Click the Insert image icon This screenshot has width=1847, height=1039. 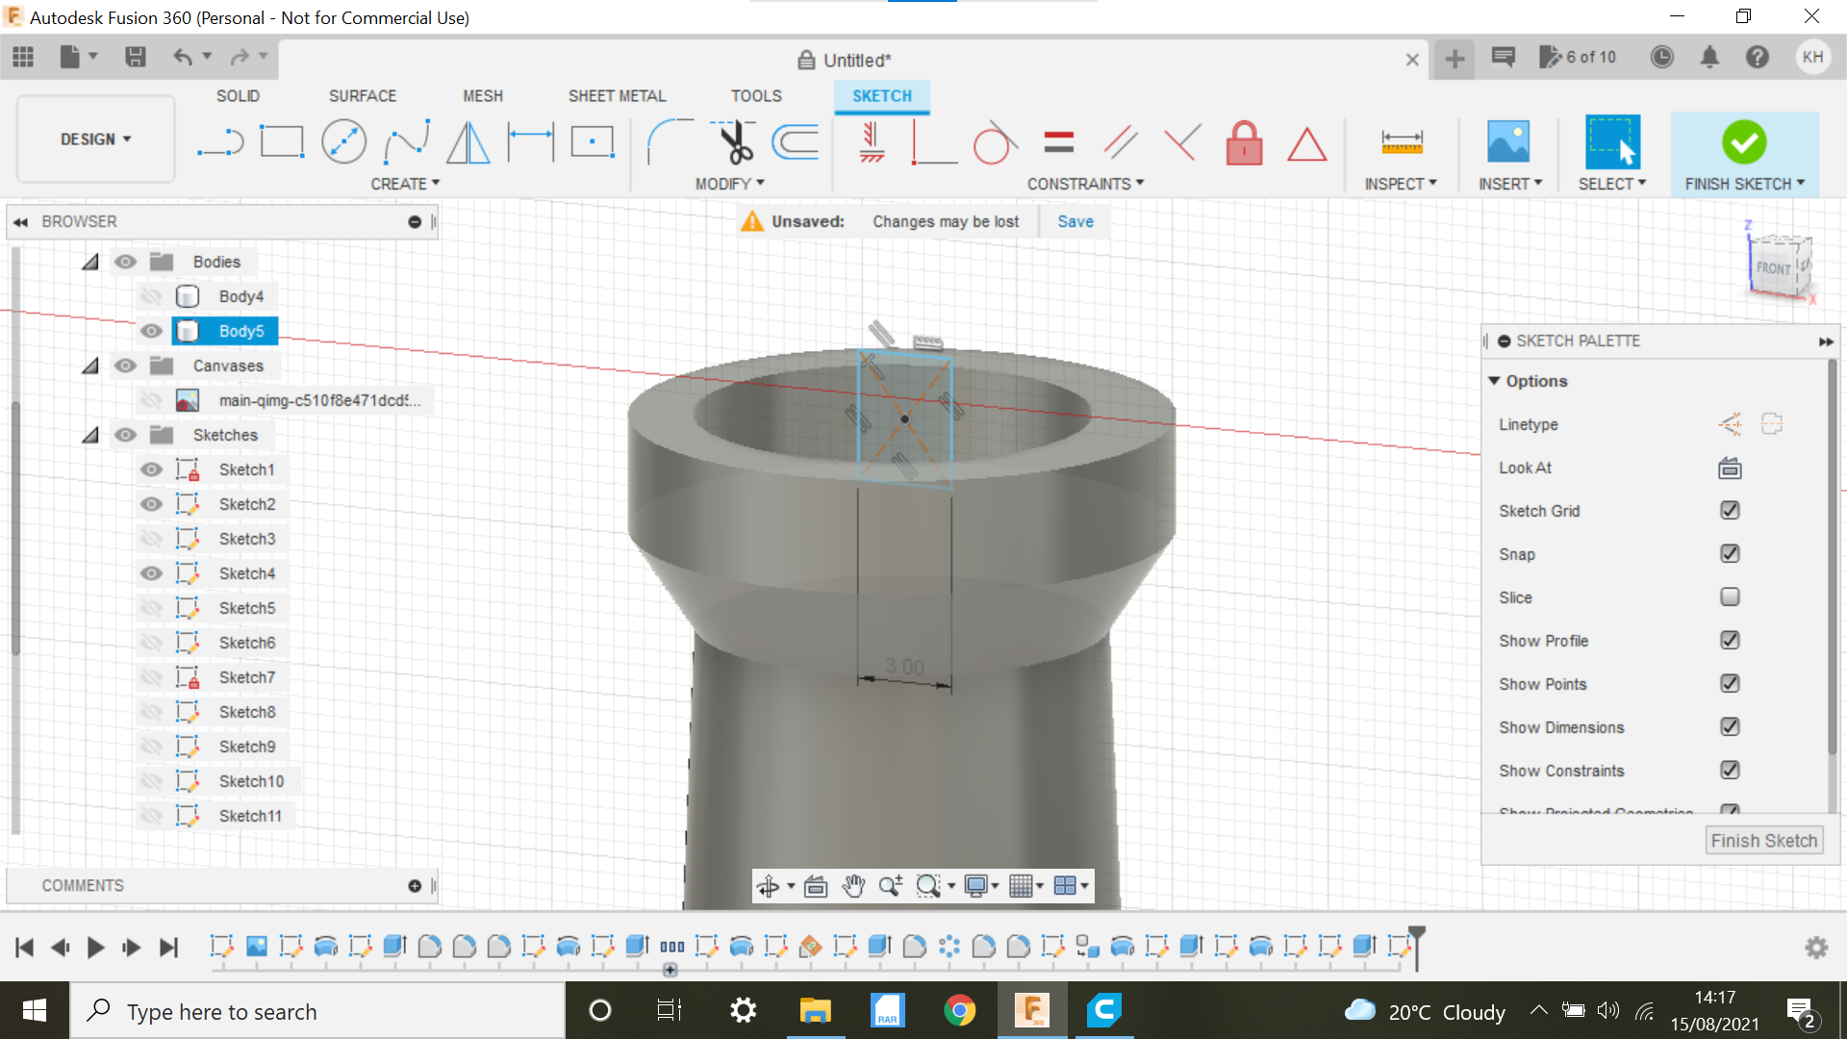point(1507,142)
